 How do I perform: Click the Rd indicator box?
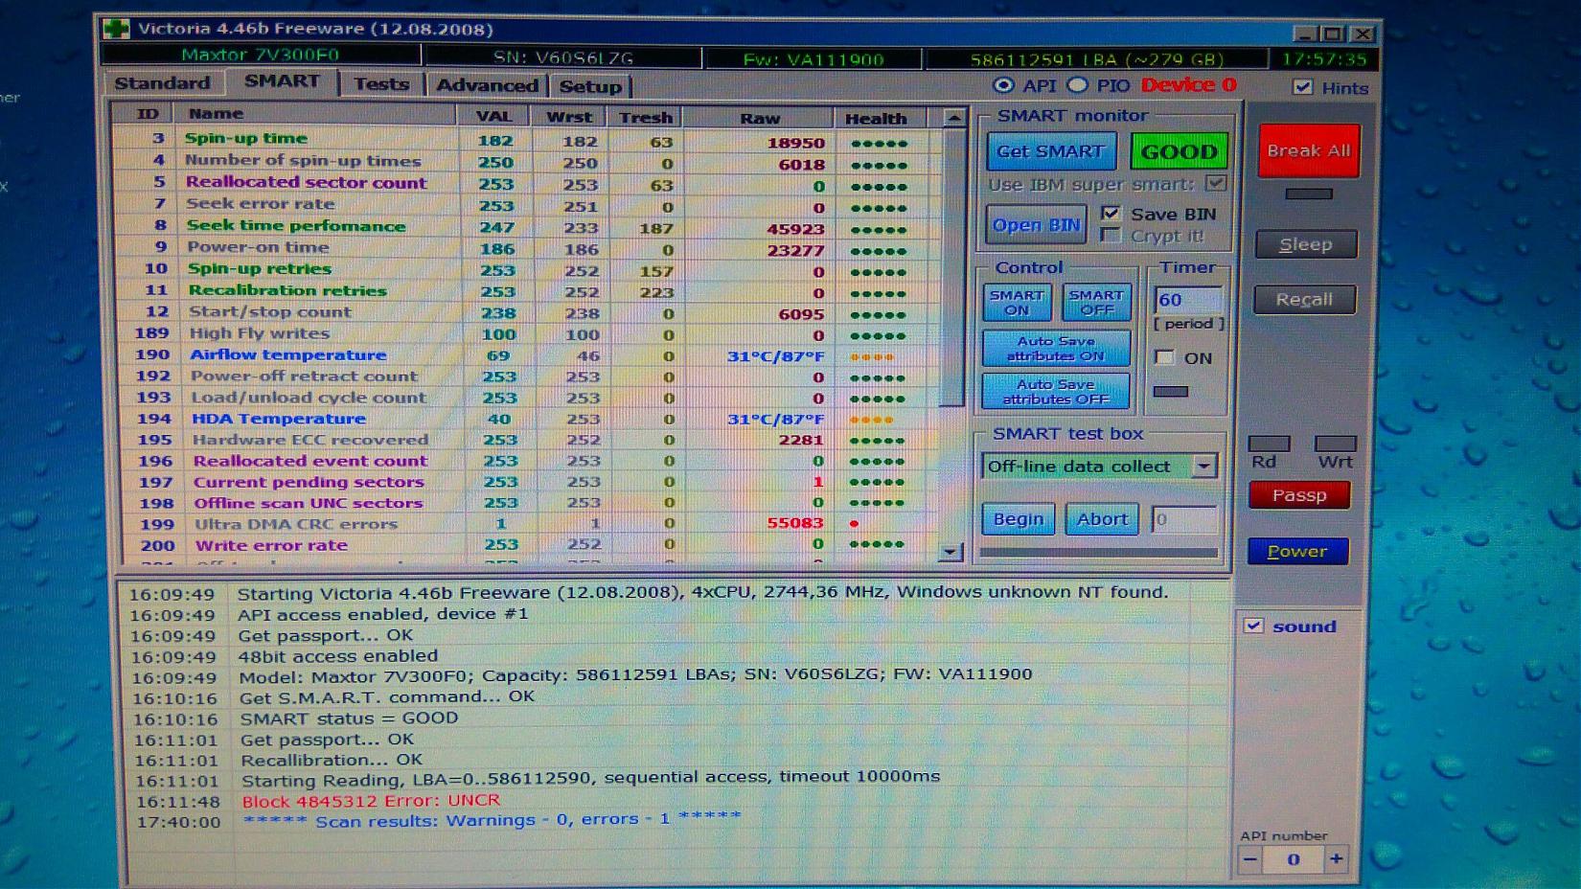[x=1269, y=444]
